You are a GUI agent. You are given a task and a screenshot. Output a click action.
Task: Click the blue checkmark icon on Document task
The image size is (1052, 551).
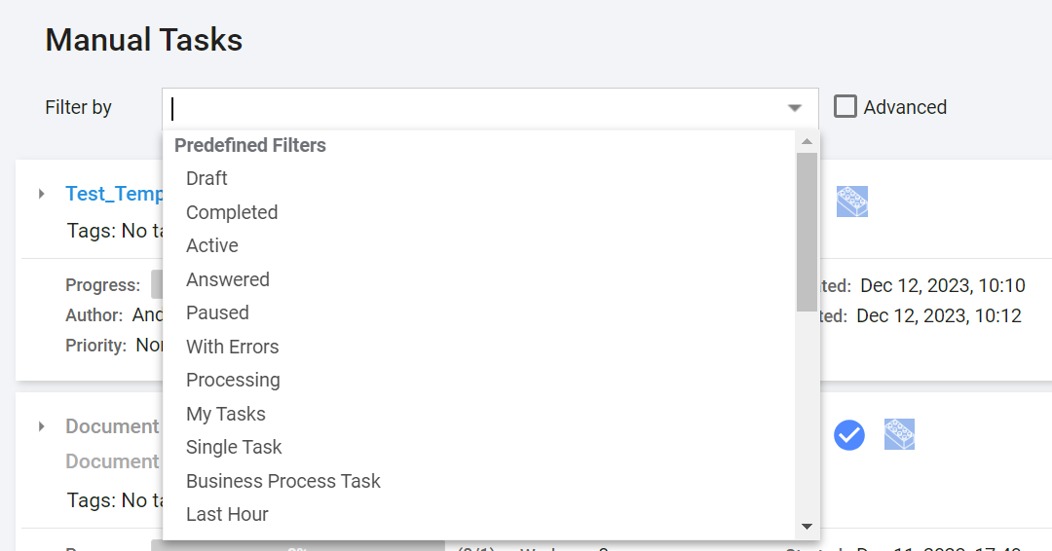[849, 435]
